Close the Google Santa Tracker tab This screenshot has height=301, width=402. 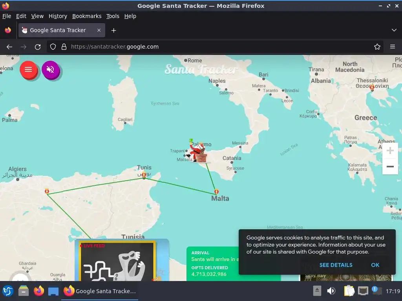pos(99,30)
